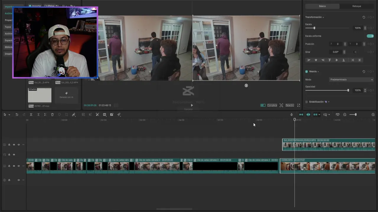Open the linkage options dropdown arrow

click(319, 115)
